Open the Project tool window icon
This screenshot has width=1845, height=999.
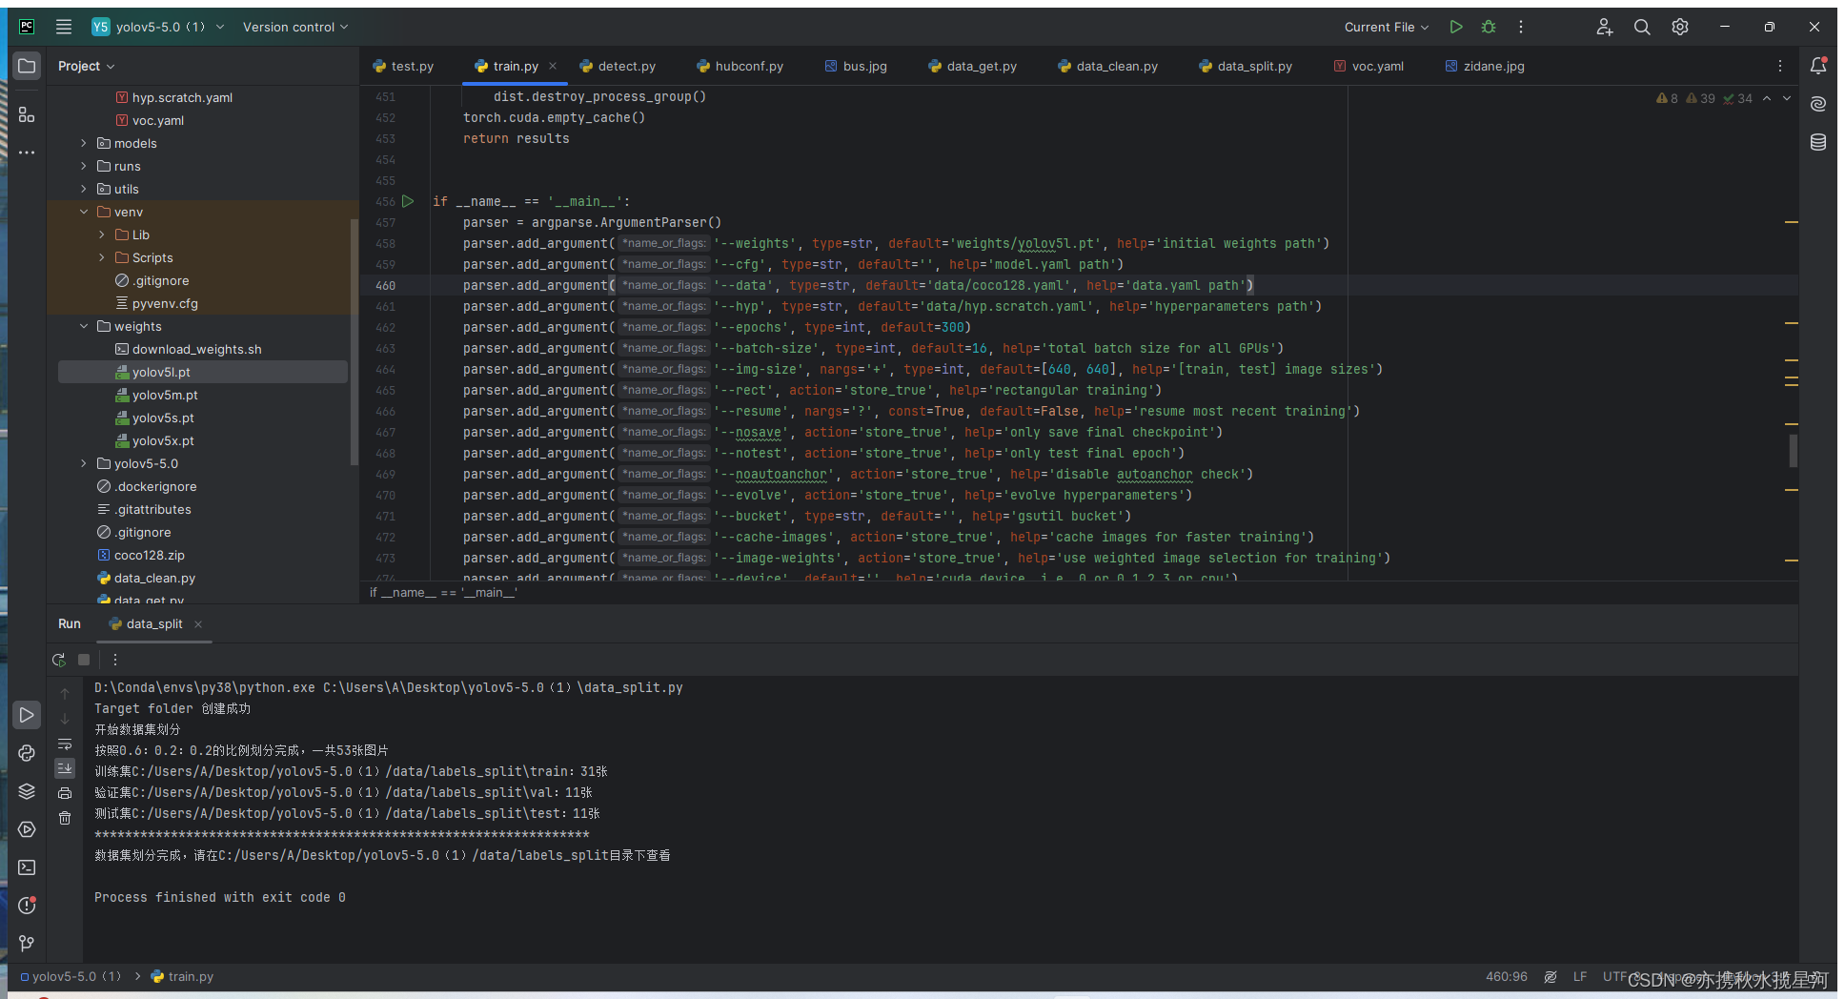(27, 66)
